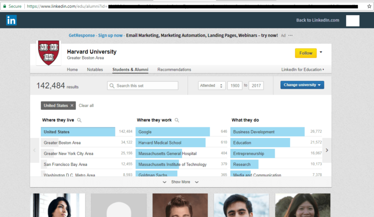Click the Harvard University title
This screenshot has height=217, width=374.
(x=92, y=52)
